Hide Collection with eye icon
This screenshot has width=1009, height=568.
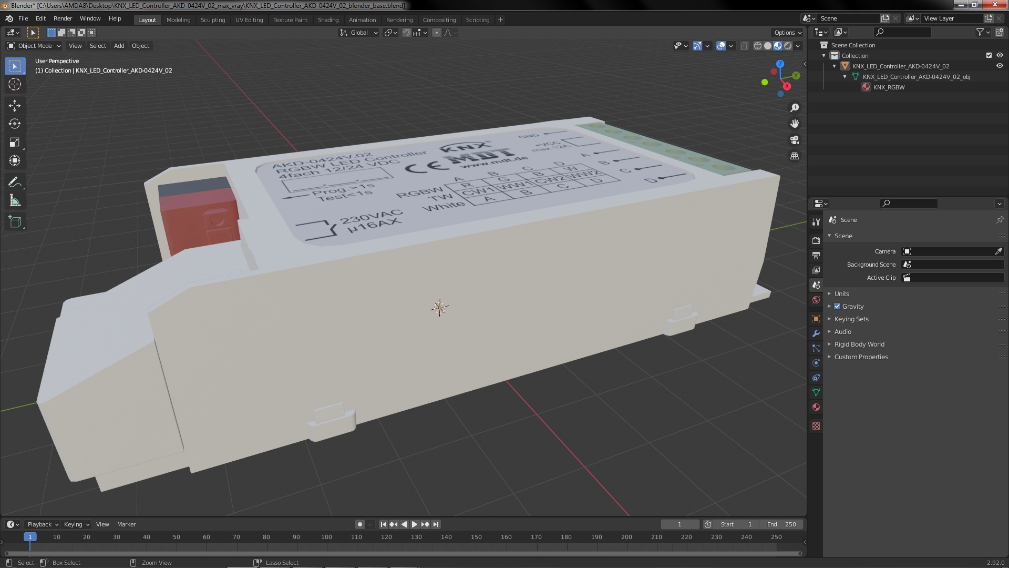1000,55
